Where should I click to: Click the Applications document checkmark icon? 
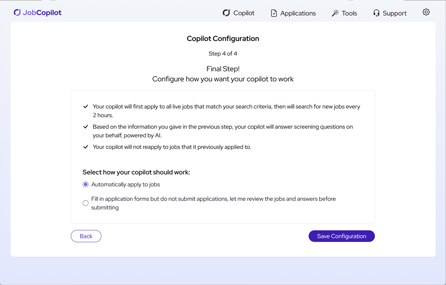pos(274,13)
